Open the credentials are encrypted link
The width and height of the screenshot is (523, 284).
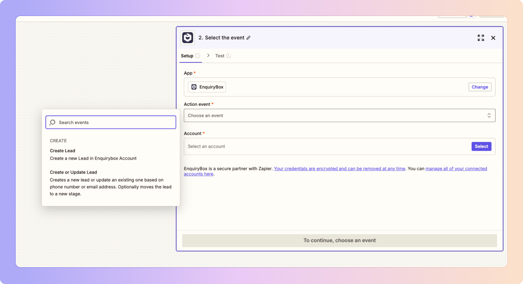(340, 169)
